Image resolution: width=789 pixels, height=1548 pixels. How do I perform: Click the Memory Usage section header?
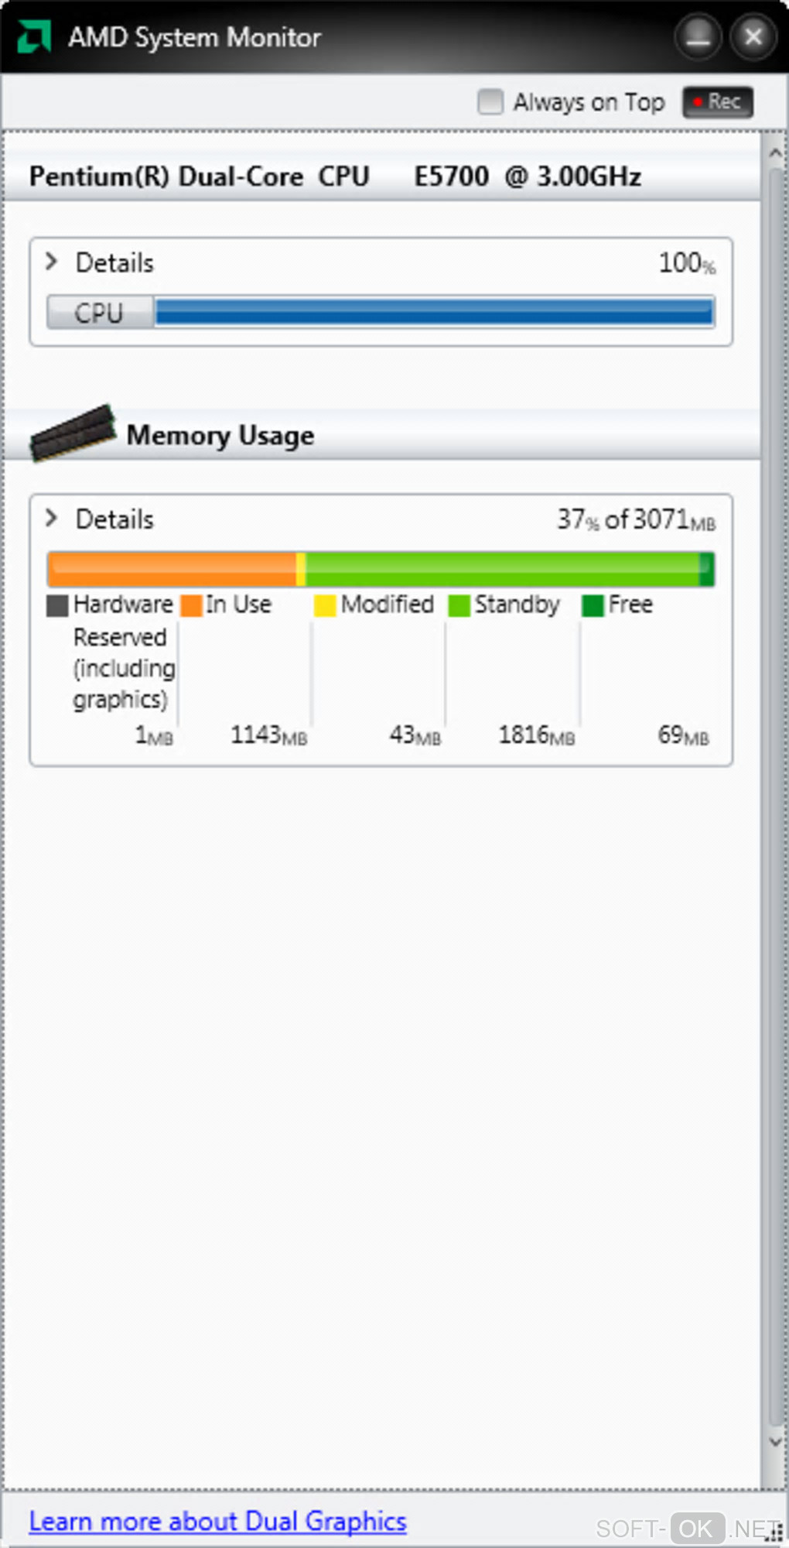(220, 436)
